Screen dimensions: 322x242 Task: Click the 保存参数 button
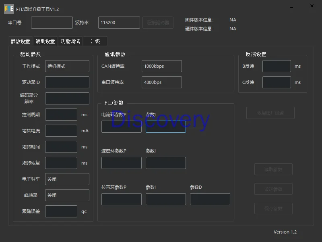[273, 209]
